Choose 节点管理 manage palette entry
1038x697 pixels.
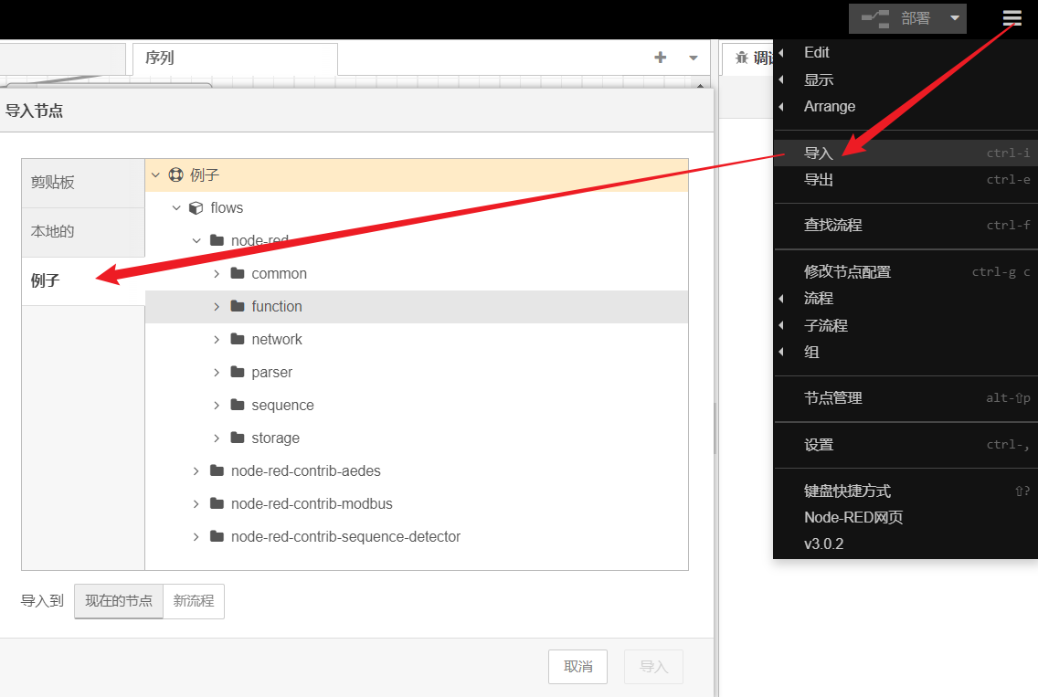[906, 397]
